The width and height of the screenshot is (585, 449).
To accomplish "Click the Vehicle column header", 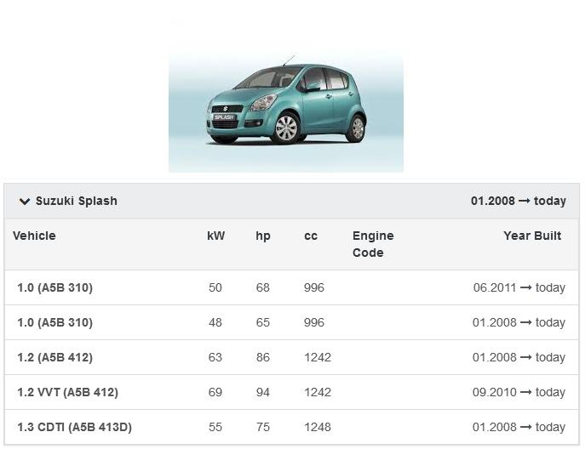I will (x=34, y=236).
